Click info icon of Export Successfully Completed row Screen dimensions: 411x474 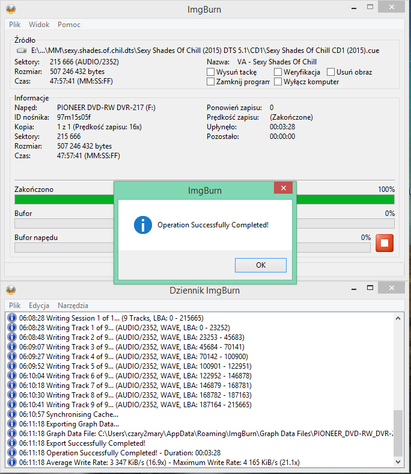click(x=12, y=443)
